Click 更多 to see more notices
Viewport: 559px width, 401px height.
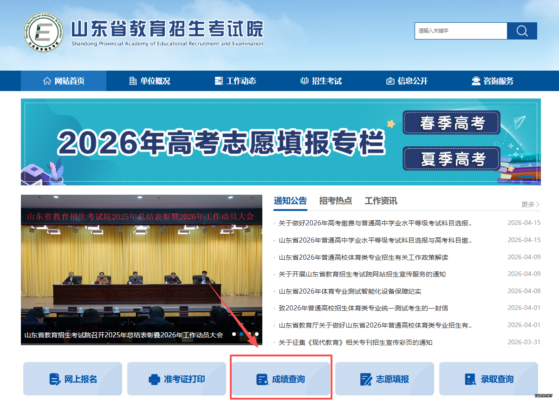(530, 204)
